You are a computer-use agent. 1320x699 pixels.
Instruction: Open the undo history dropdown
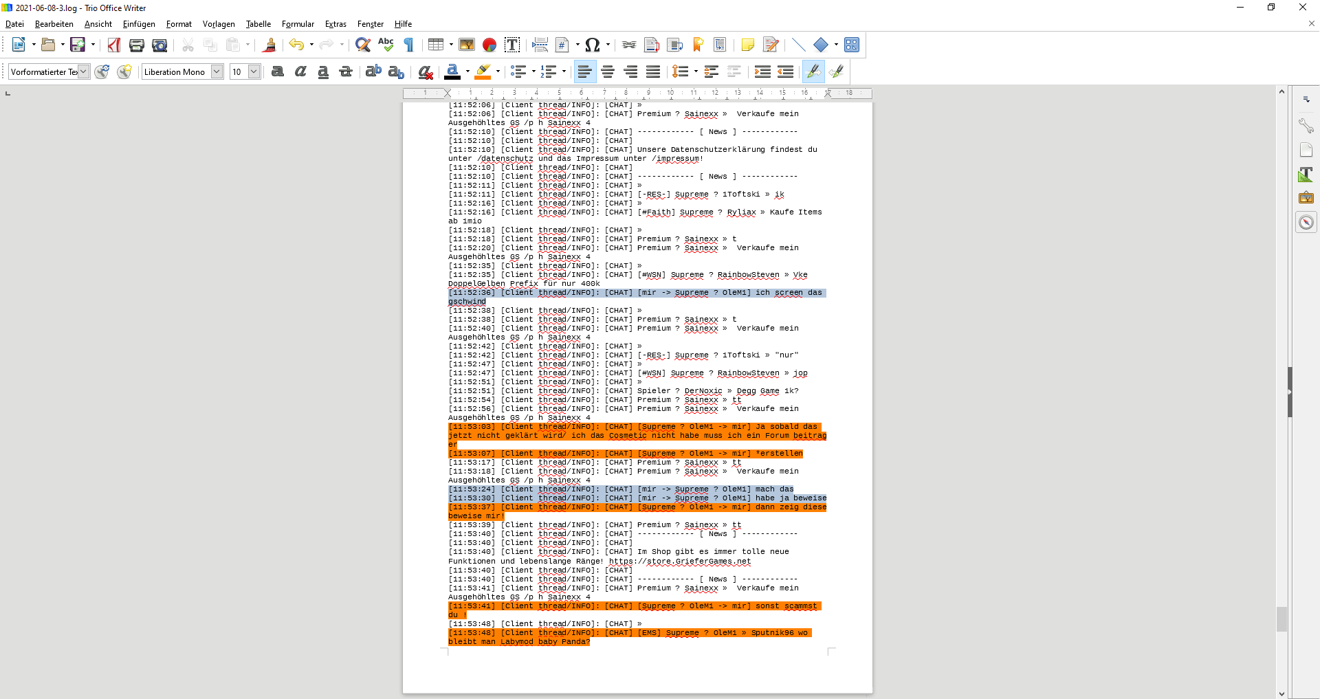tap(311, 45)
